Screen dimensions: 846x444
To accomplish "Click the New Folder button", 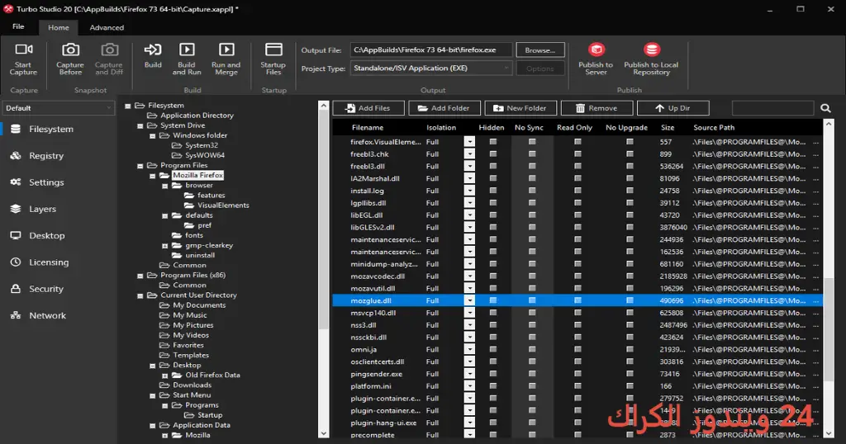I will click(520, 108).
